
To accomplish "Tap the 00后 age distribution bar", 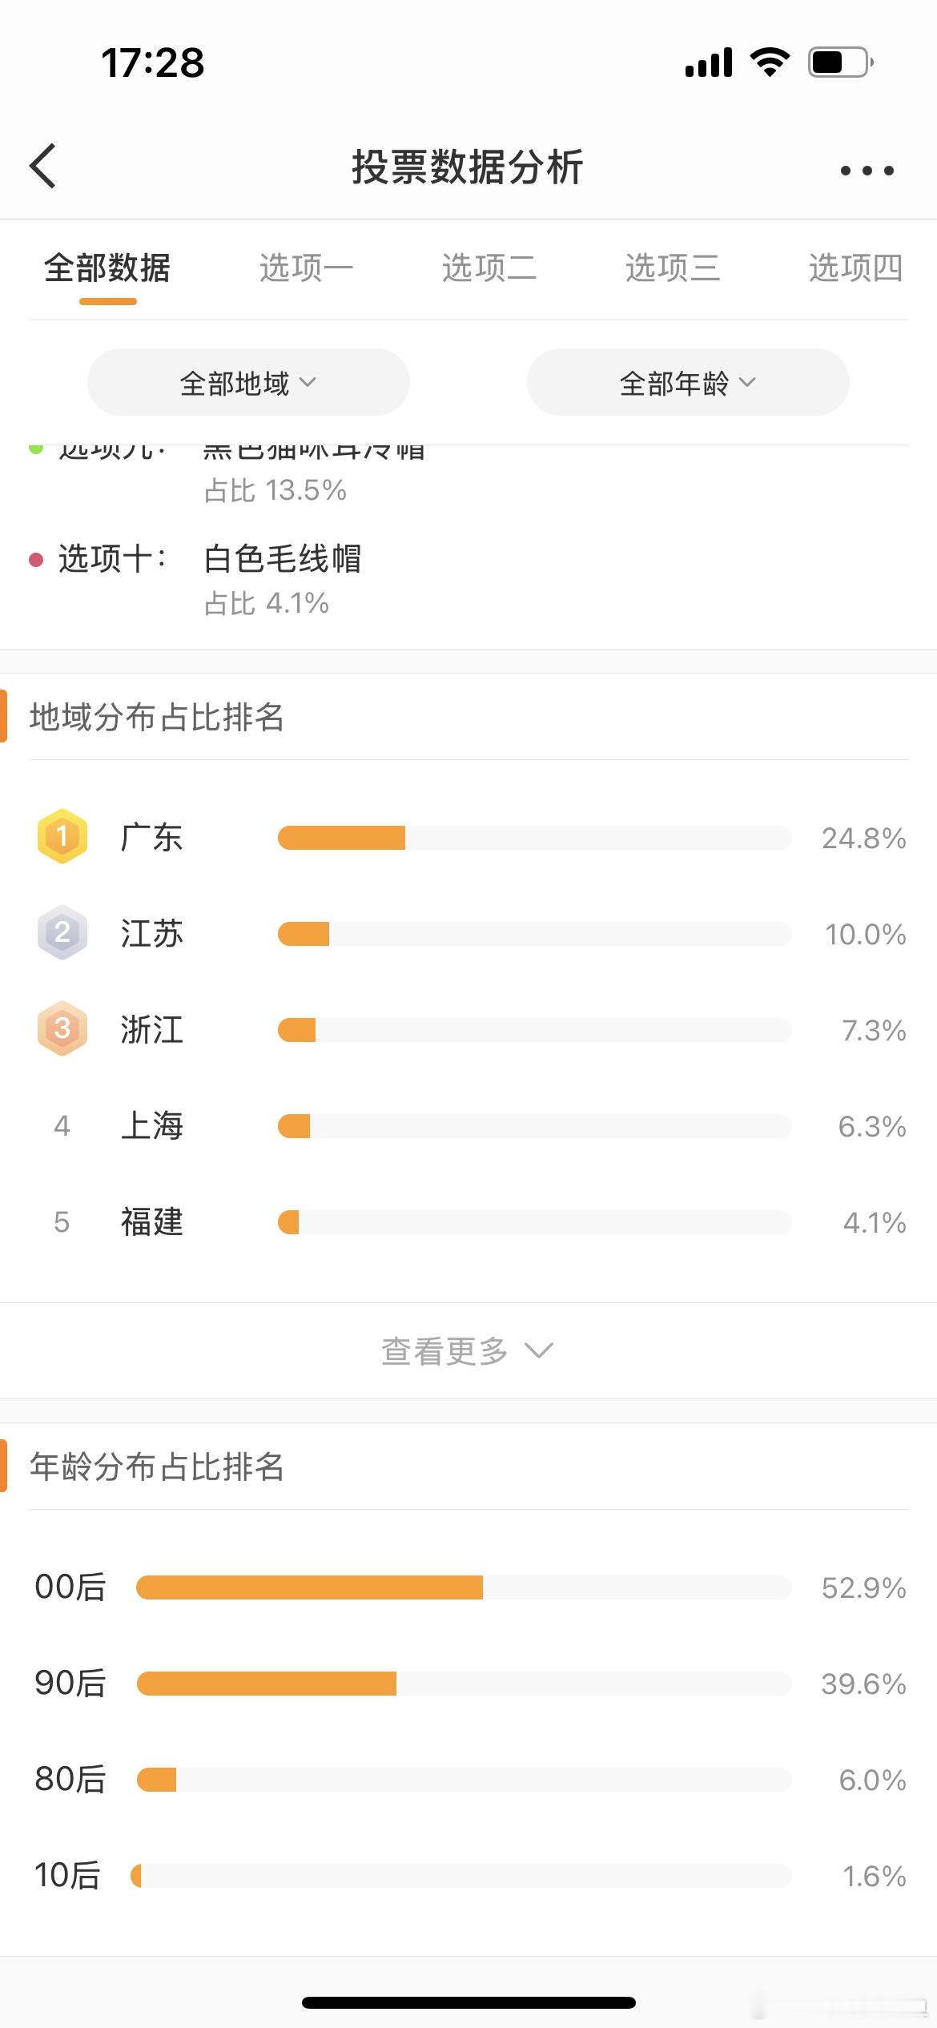I will coord(464,1587).
